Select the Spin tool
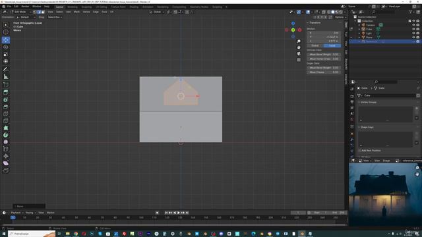Image resolution: width=422 pixels, height=237 pixels. click(6, 135)
